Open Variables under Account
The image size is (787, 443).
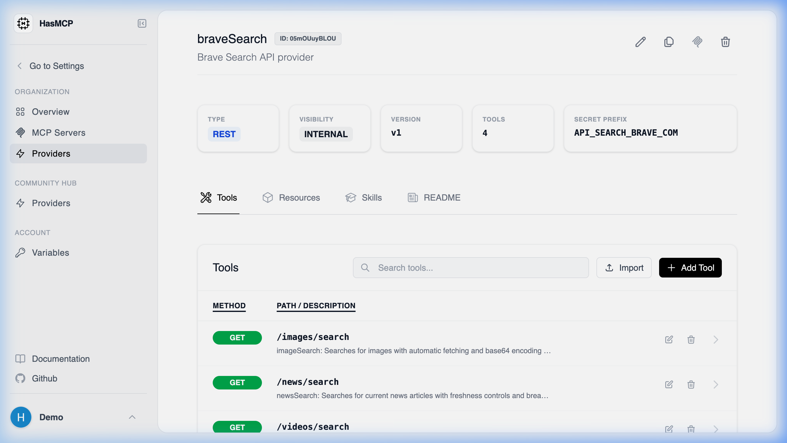pos(50,253)
